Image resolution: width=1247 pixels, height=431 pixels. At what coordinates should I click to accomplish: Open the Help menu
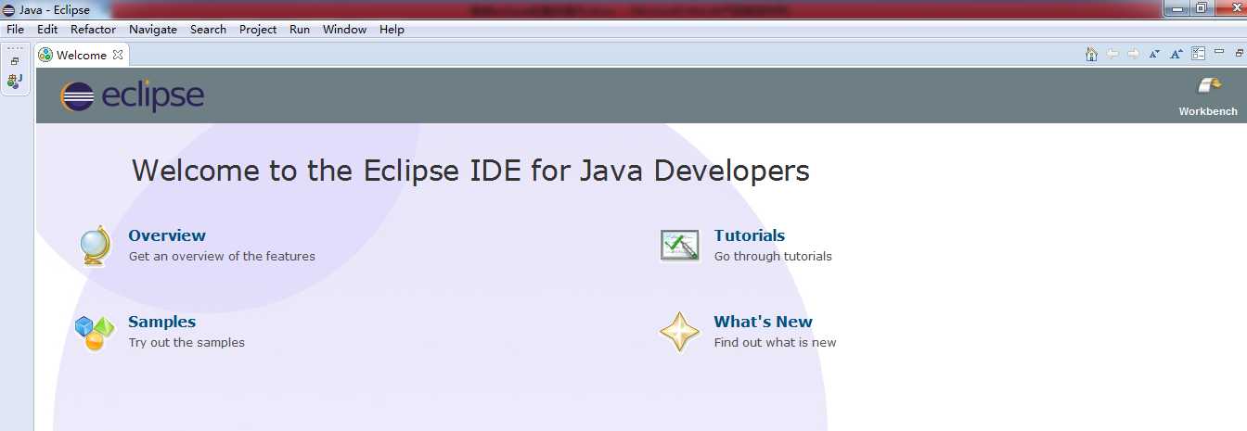coord(392,30)
